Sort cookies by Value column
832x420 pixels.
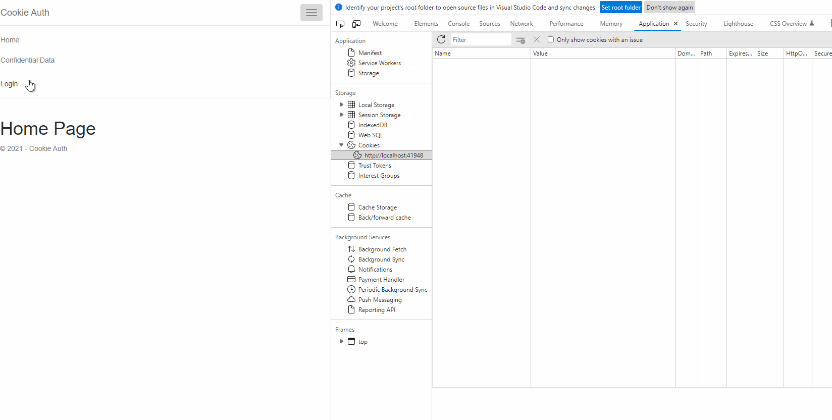[x=603, y=53]
